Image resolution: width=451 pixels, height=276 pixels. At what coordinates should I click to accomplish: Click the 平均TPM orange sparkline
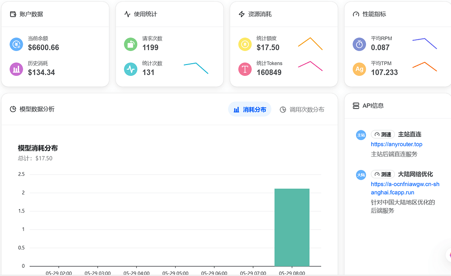424,66
